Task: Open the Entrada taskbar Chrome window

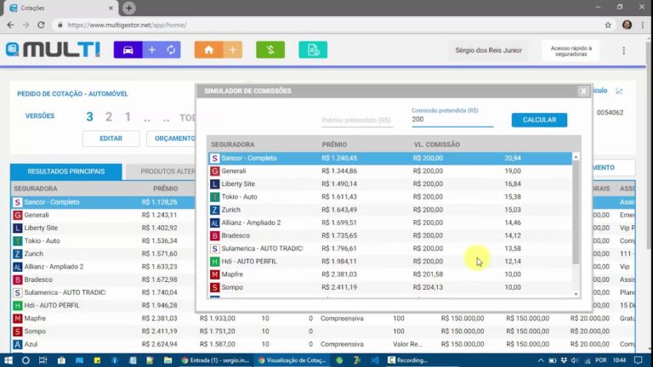Action: tap(215, 360)
